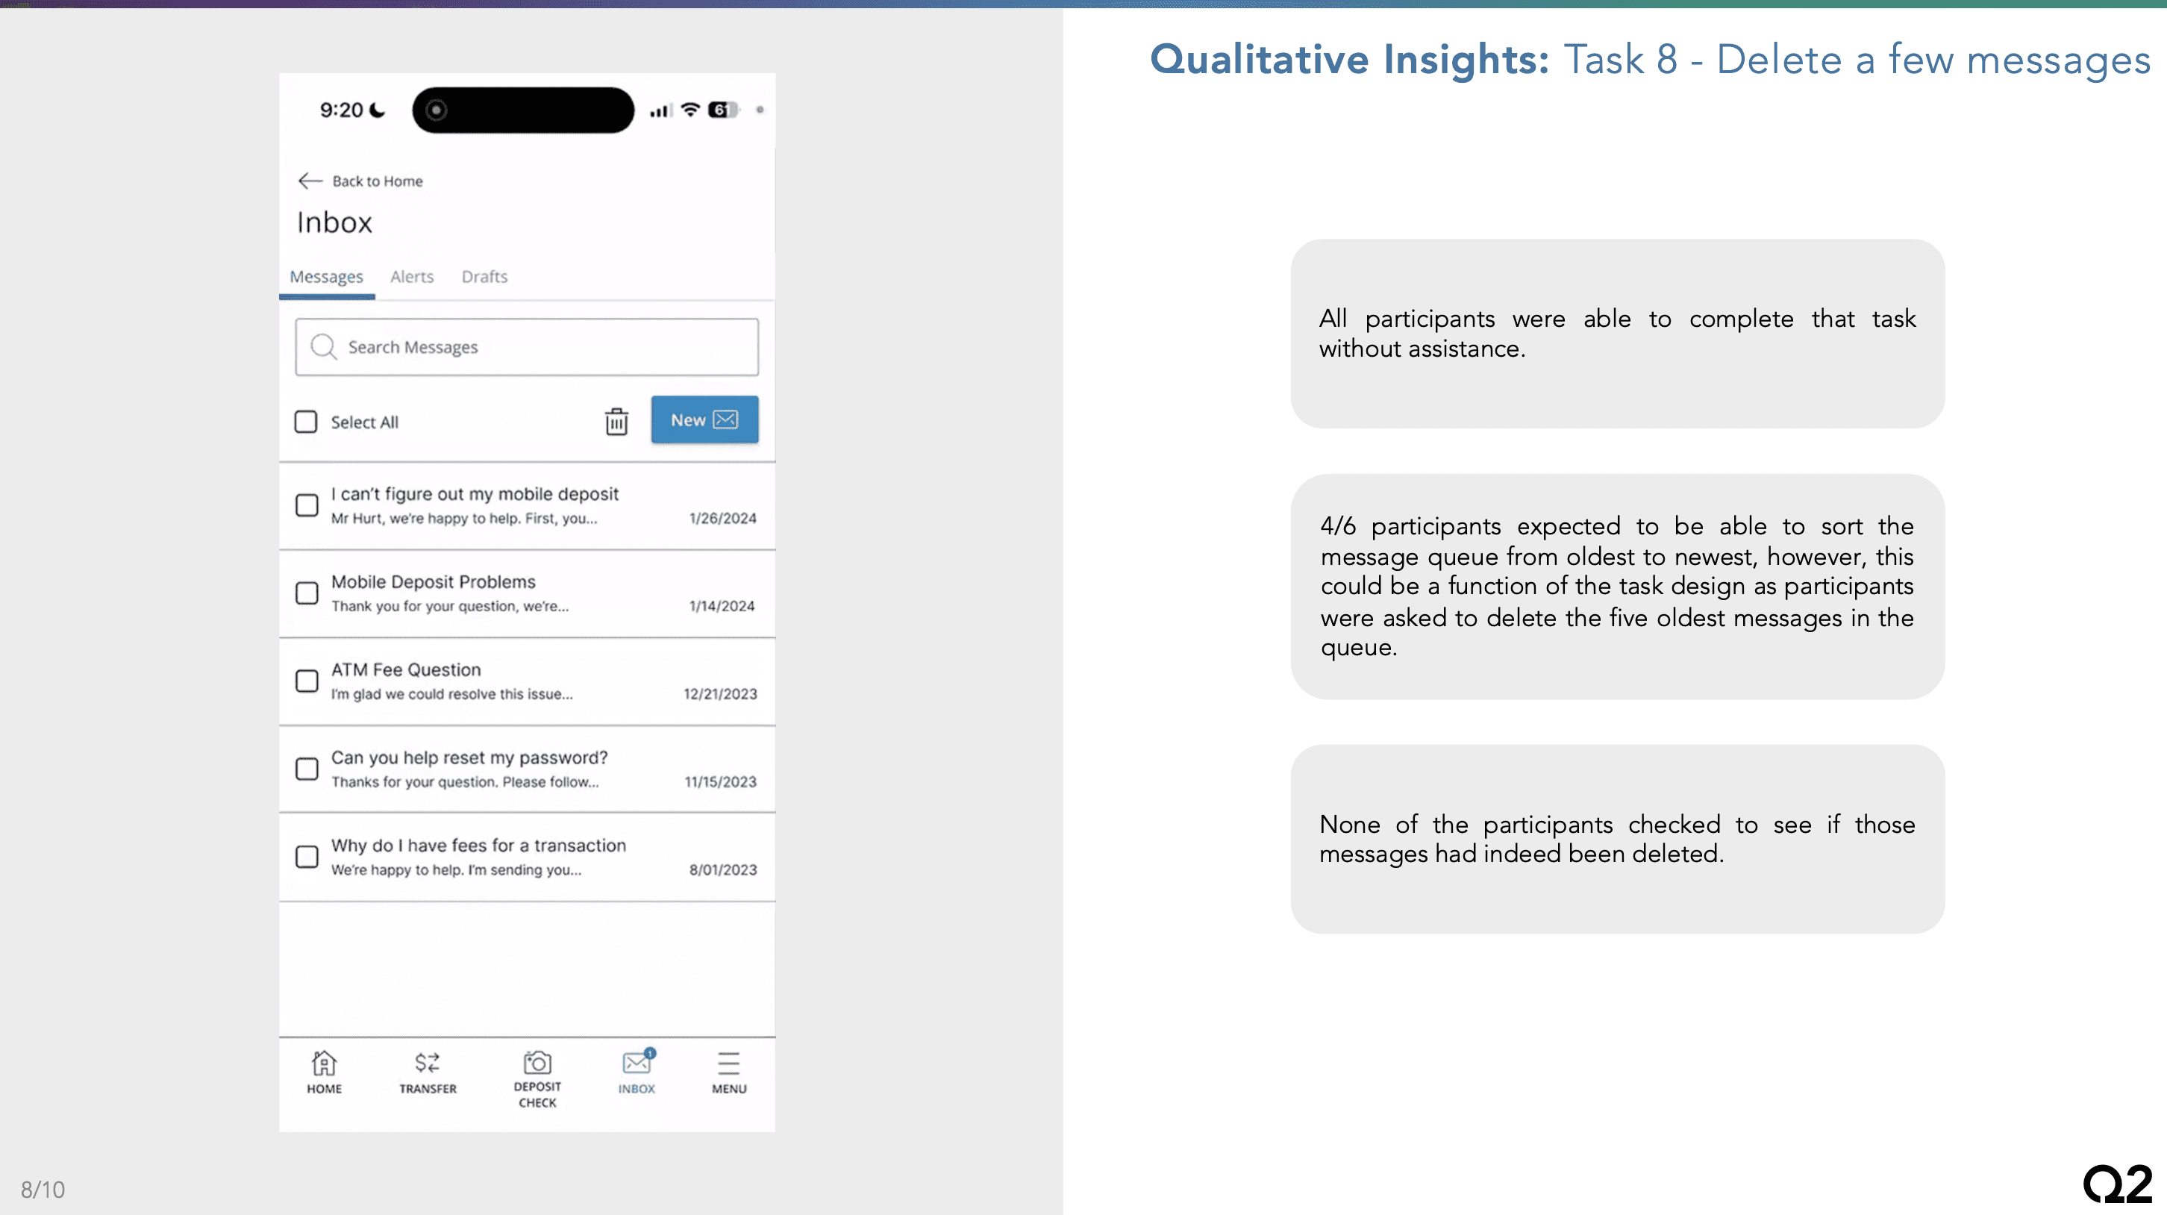Click the back arrow to Home

coord(310,181)
